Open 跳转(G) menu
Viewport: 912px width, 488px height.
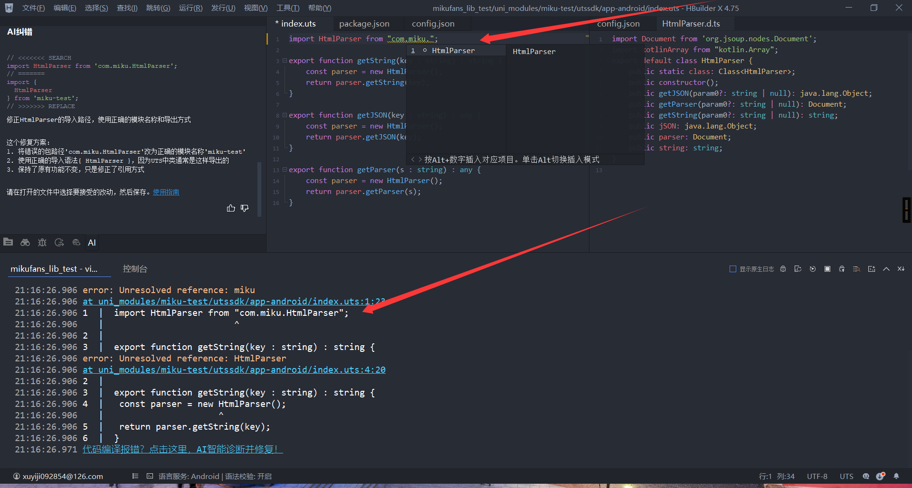point(158,8)
